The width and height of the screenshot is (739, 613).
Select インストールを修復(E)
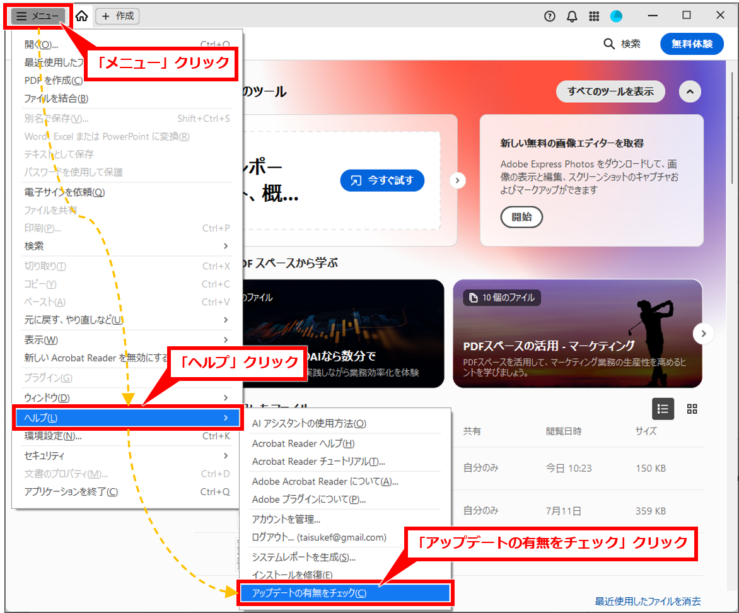(x=346, y=575)
